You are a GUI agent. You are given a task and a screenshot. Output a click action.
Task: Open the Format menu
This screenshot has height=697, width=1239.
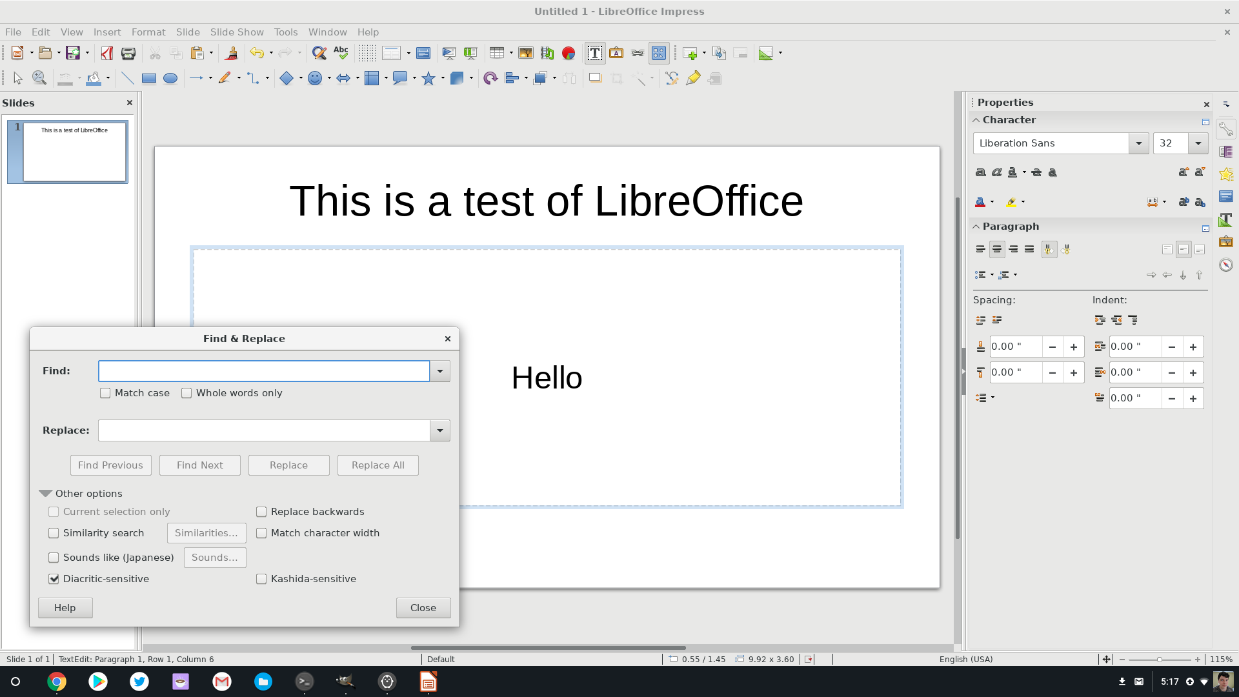click(148, 32)
